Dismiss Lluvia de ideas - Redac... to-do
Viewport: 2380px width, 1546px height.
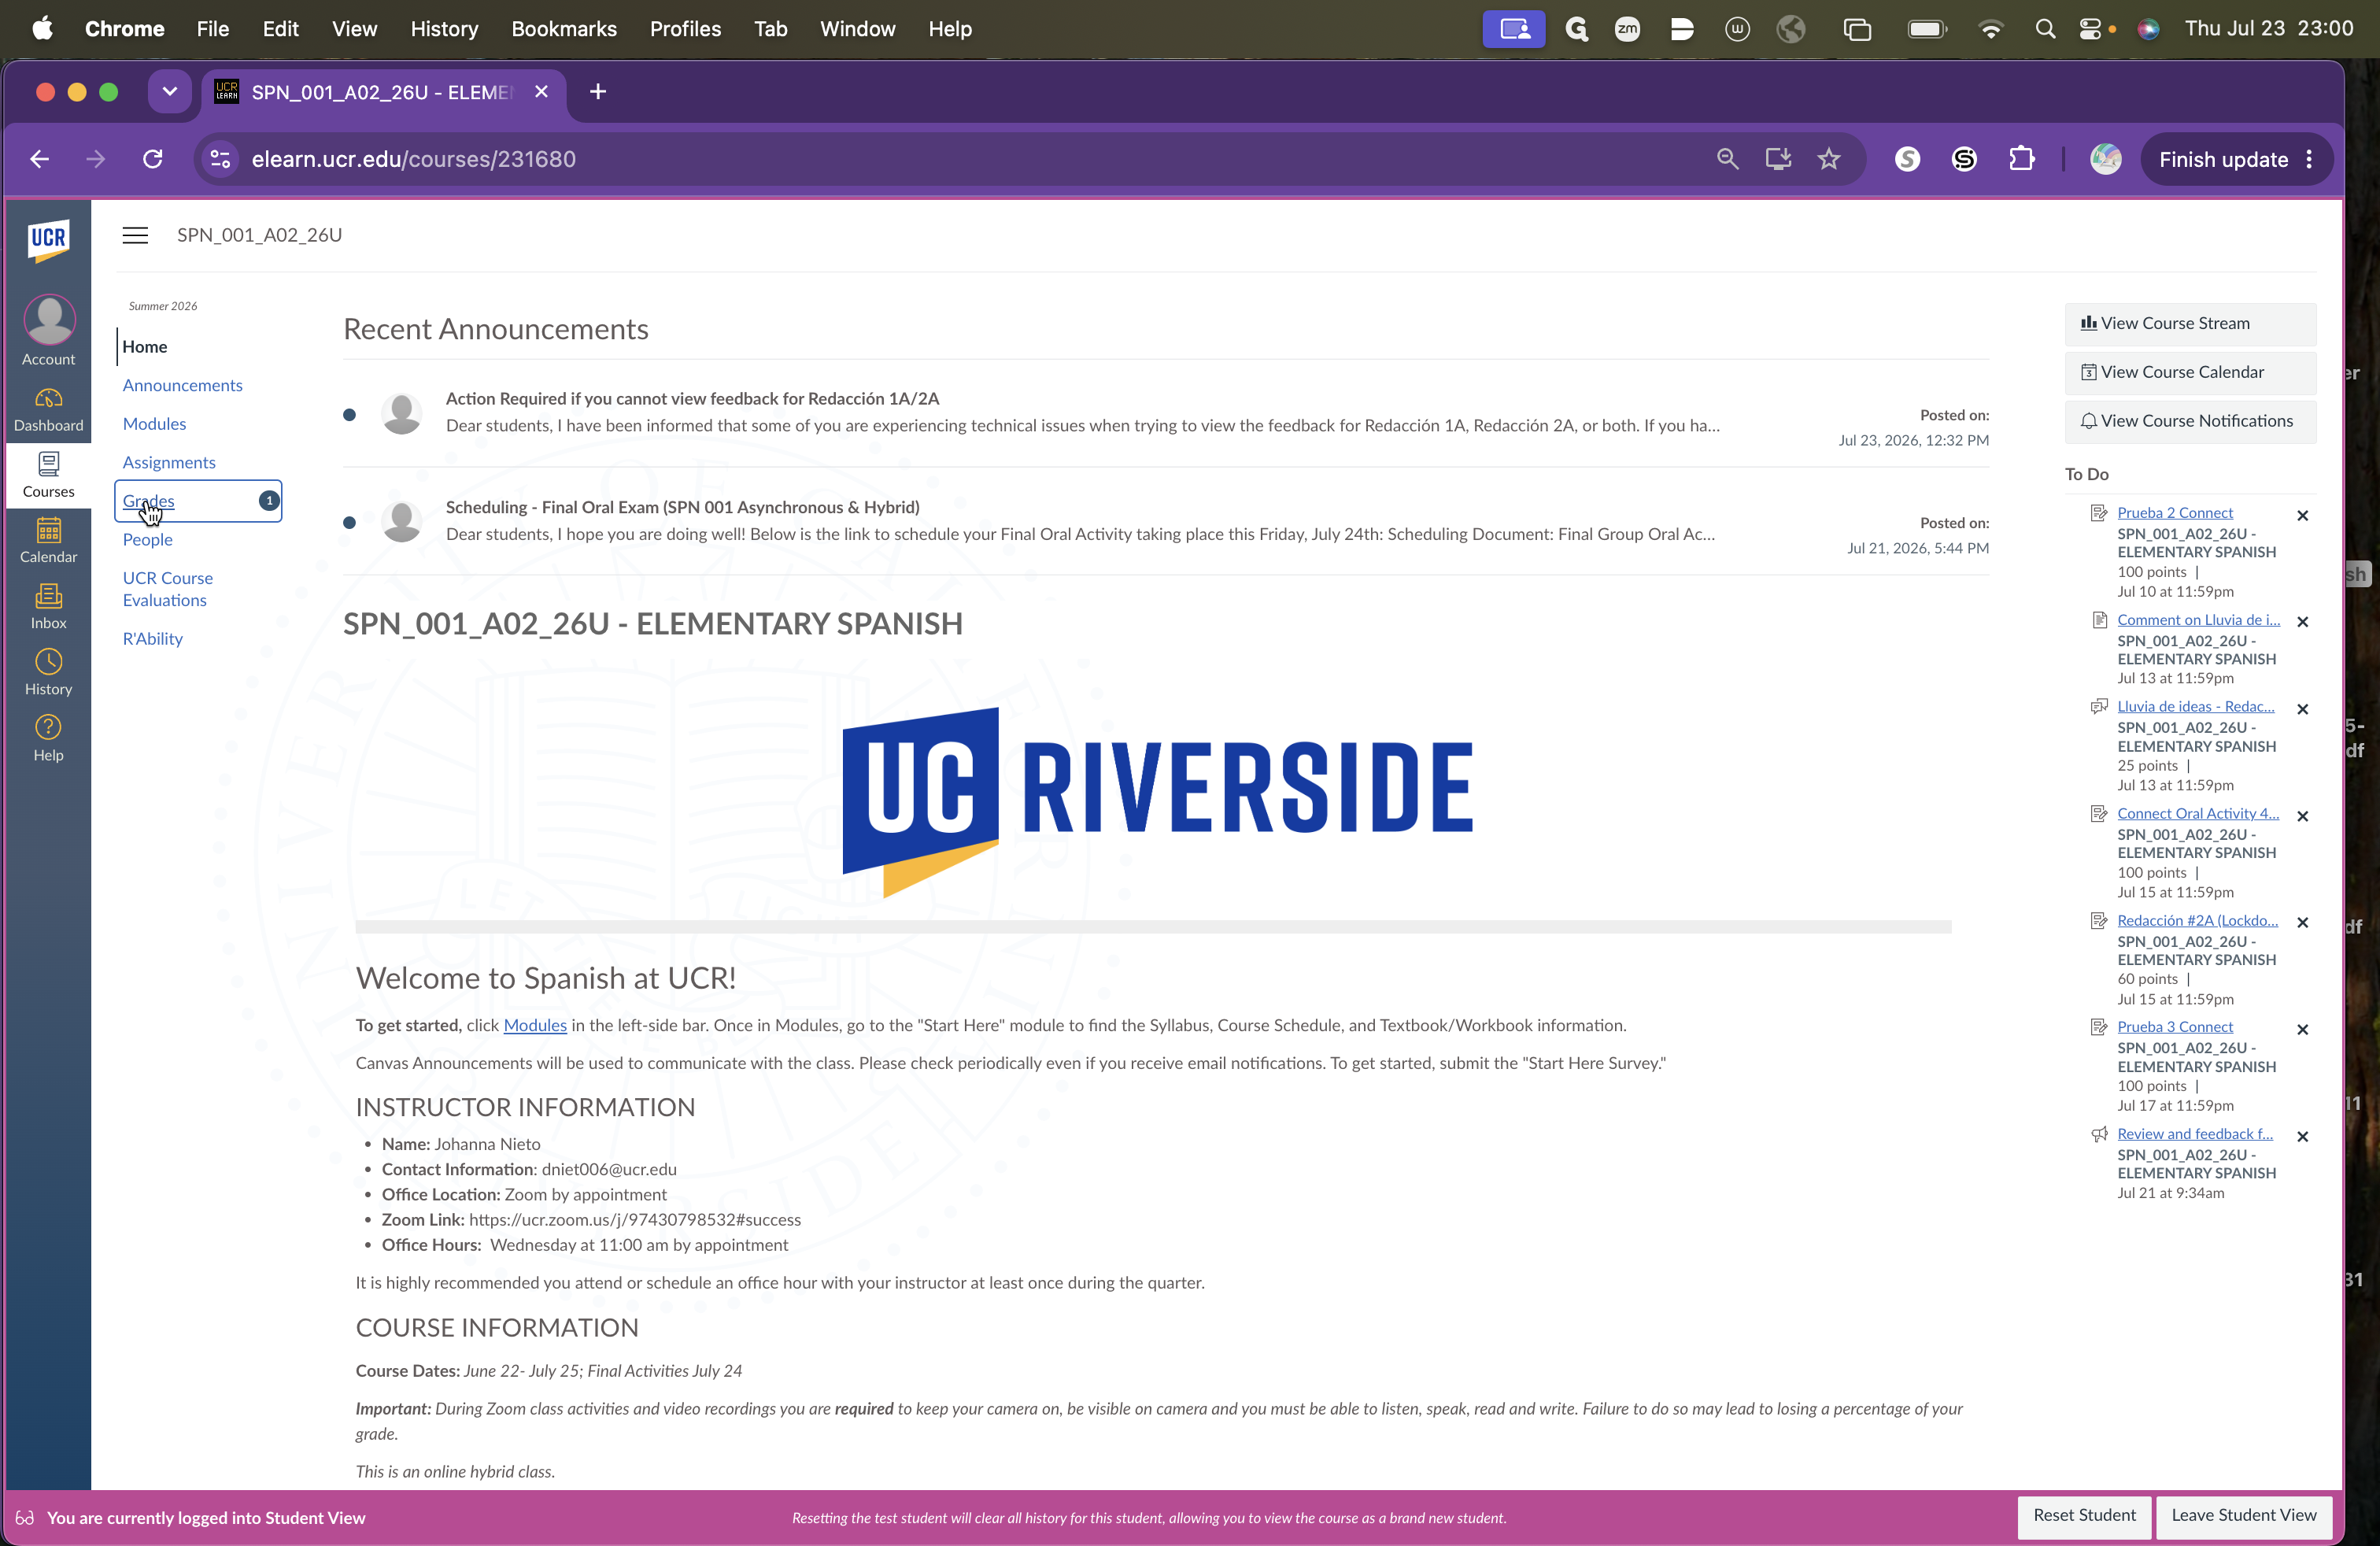click(x=2302, y=709)
